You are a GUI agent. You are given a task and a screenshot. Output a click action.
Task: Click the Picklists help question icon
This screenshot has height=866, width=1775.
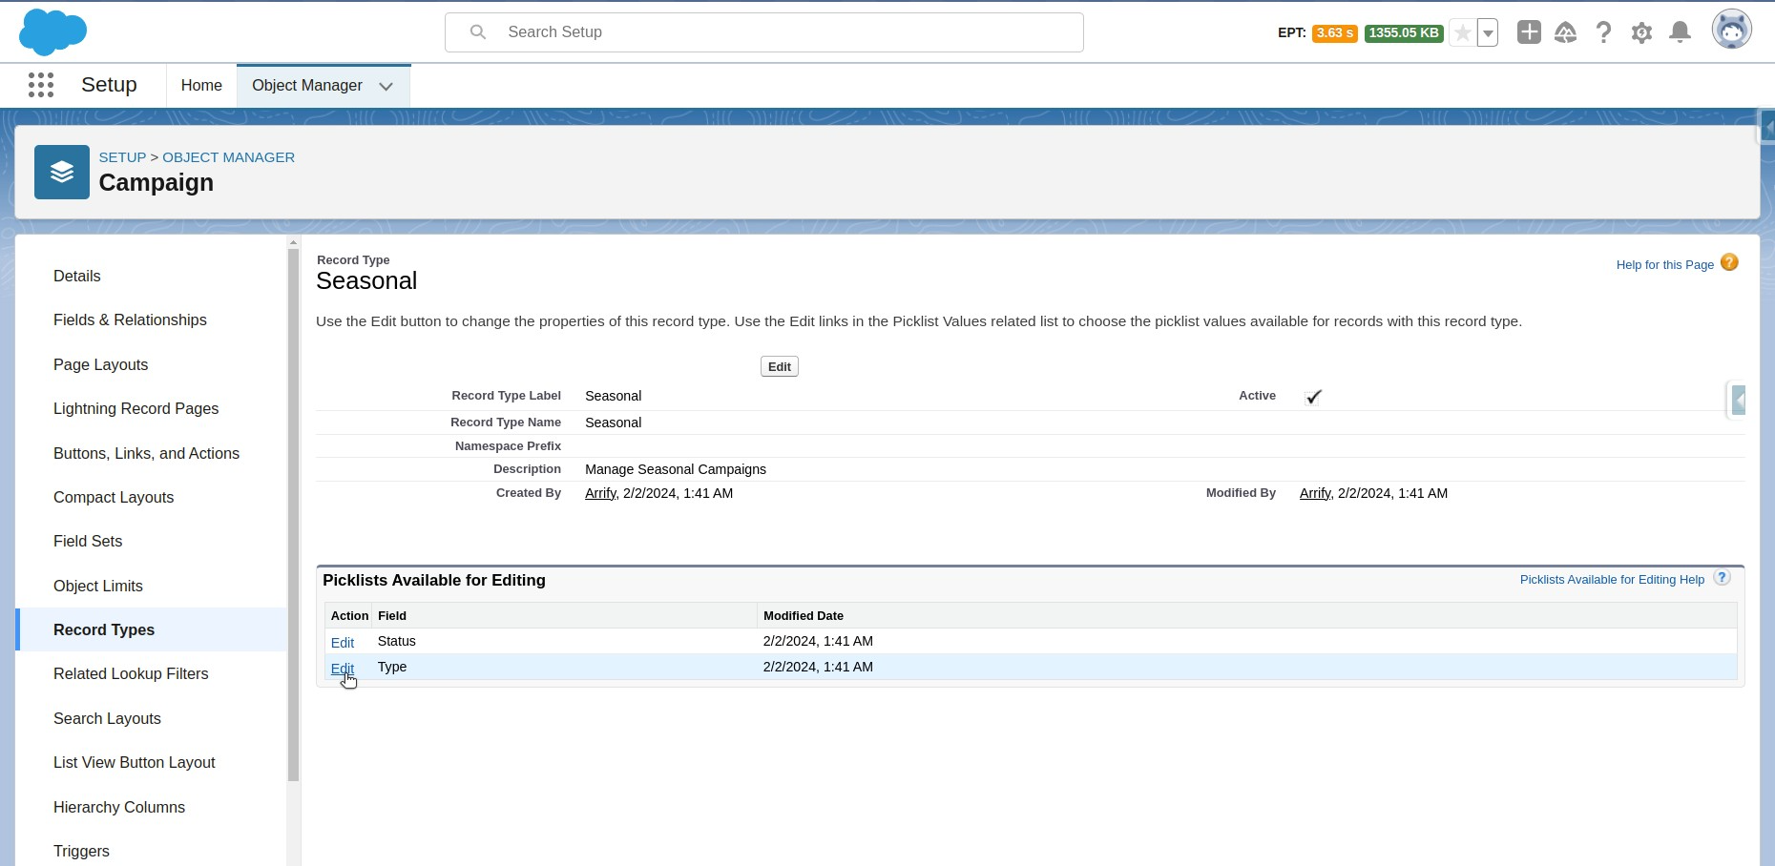point(1722,578)
